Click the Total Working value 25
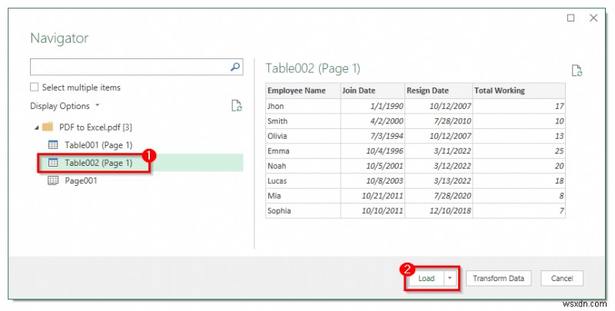This screenshot has width=615, height=311. click(518, 151)
